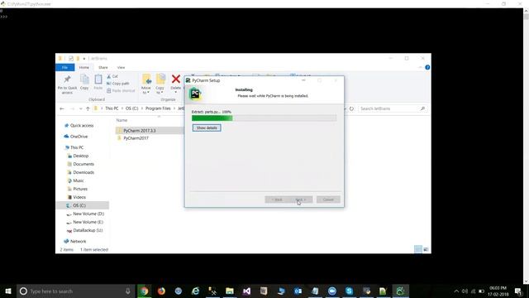Open the File menu in Explorer
Screen dimensions: 529x298
tap(64, 68)
